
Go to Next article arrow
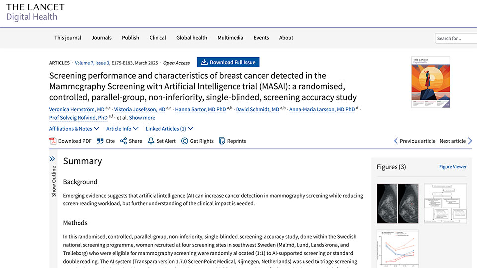469,141
